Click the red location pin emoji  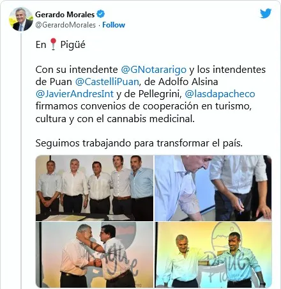pos(53,44)
